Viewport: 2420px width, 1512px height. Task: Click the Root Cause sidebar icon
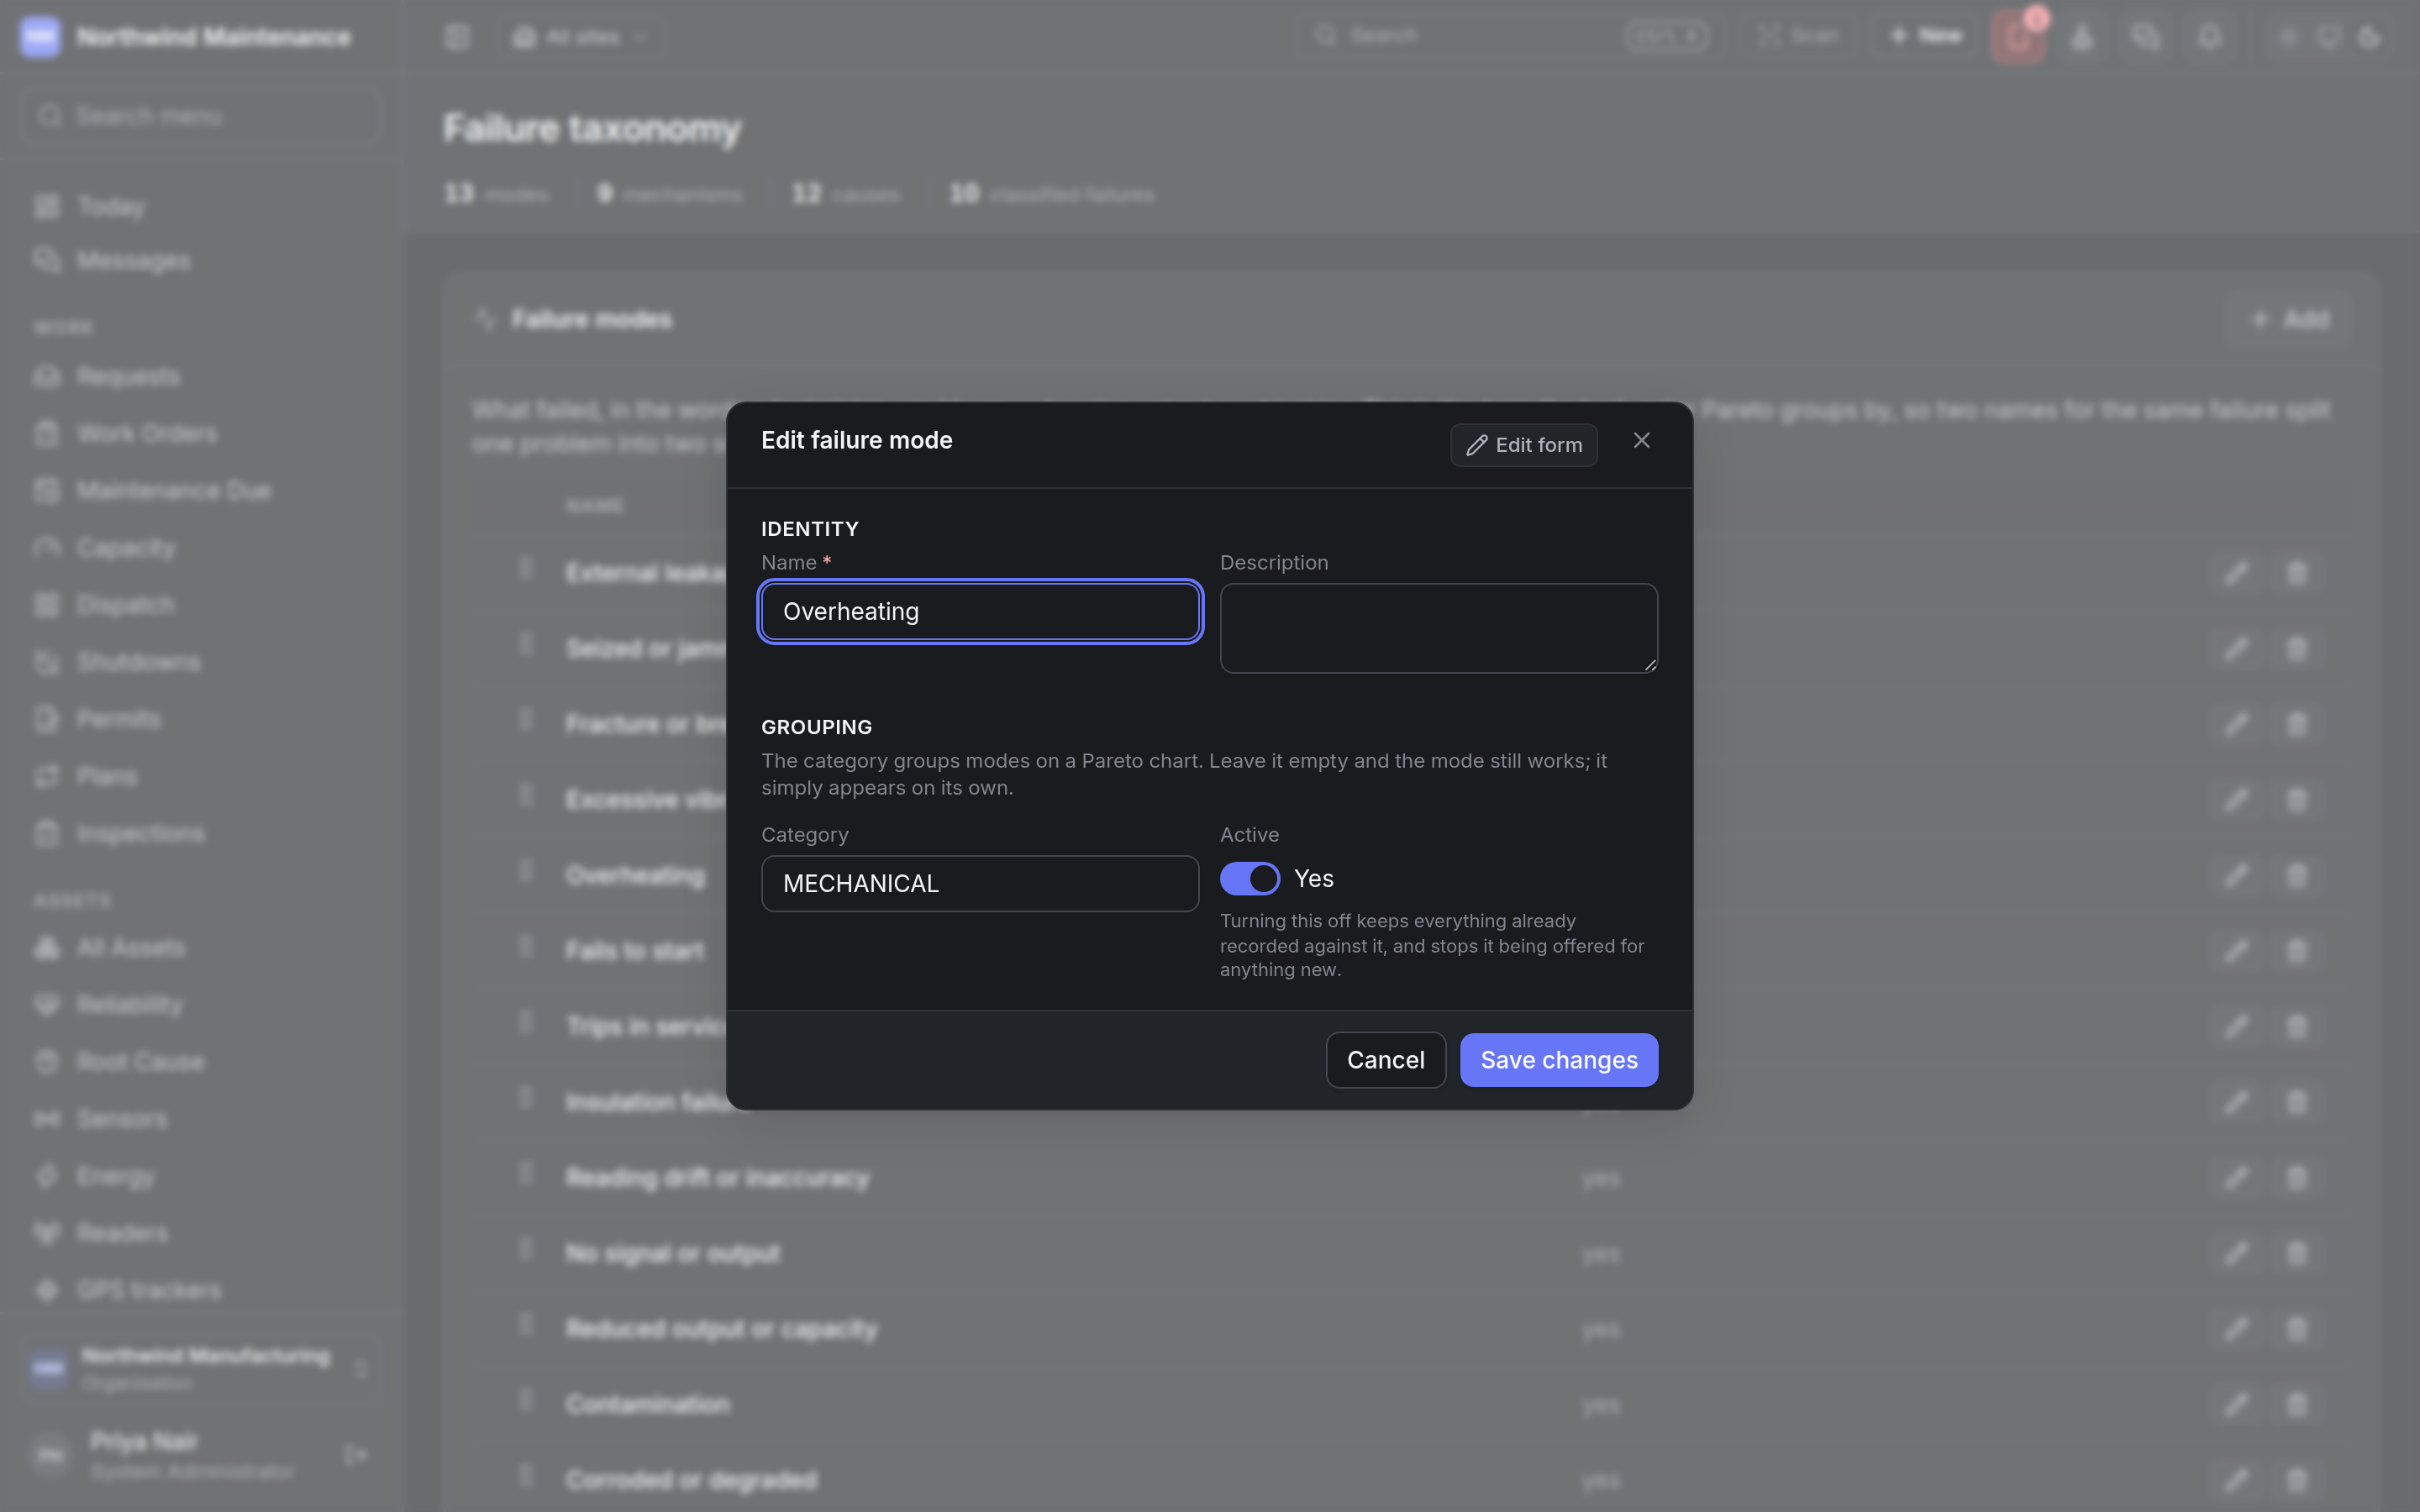point(46,1061)
